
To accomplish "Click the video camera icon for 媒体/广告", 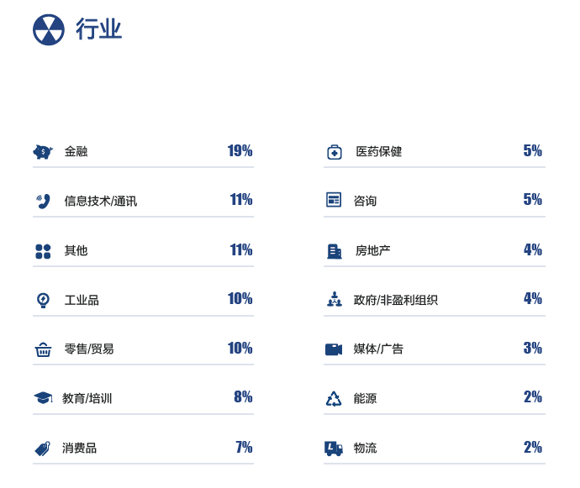I will coord(334,349).
